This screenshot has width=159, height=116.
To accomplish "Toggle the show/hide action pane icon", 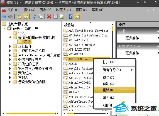I will point(77,16).
